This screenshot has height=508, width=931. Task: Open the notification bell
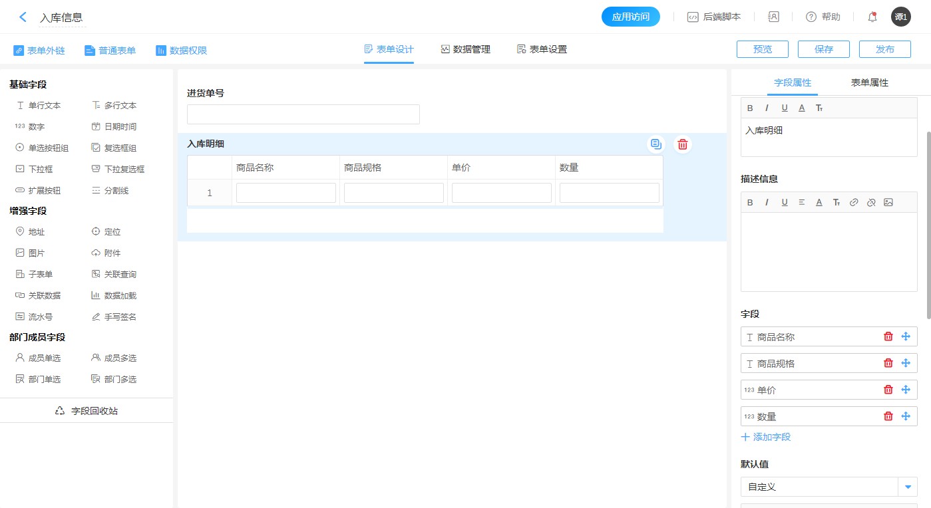pyautogui.click(x=872, y=17)
